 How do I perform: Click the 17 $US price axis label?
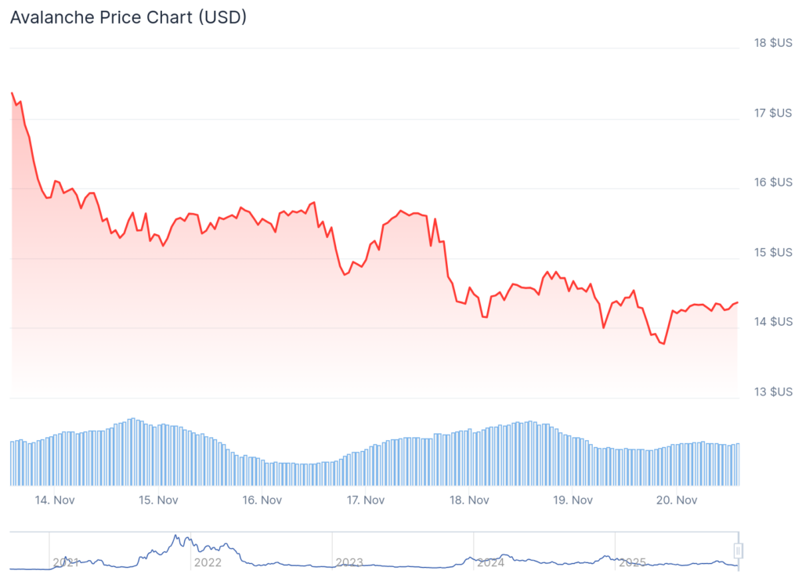pyautogui.click(x=773, y=113)
